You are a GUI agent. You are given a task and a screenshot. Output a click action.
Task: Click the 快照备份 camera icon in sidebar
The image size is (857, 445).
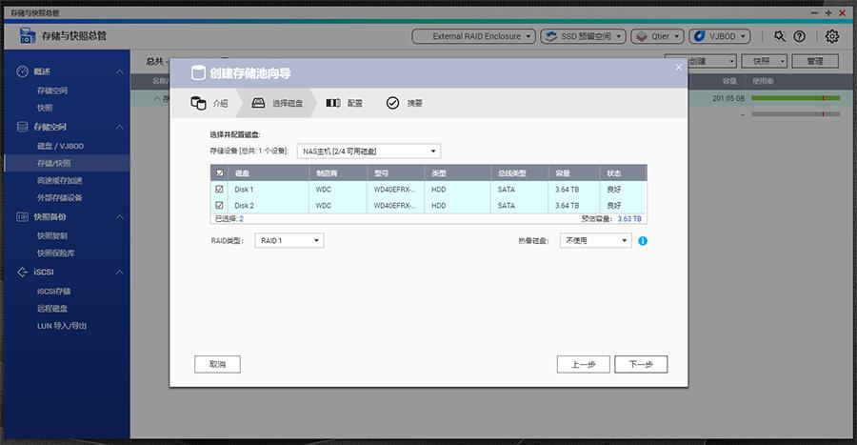pos(23,216)
